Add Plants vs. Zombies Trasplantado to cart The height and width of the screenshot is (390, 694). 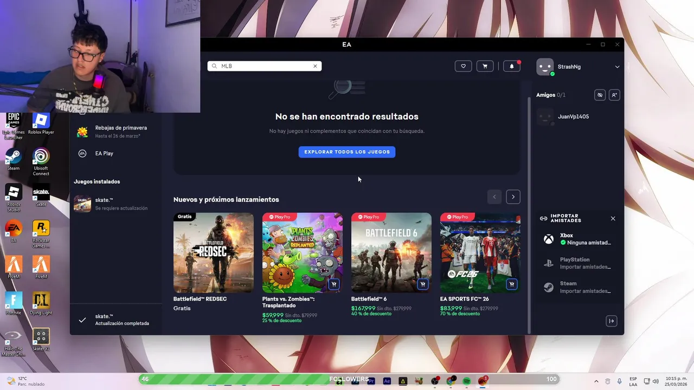click(334, 284)
